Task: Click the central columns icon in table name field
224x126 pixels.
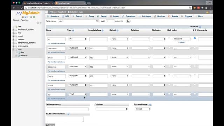Action: pos(97,21)
